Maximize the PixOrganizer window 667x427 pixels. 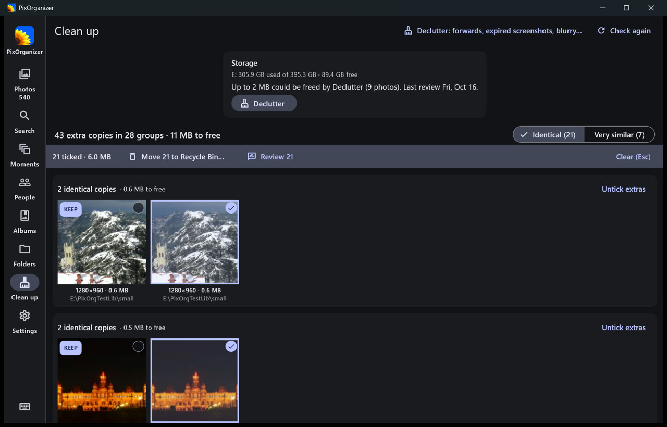[626, 8]
